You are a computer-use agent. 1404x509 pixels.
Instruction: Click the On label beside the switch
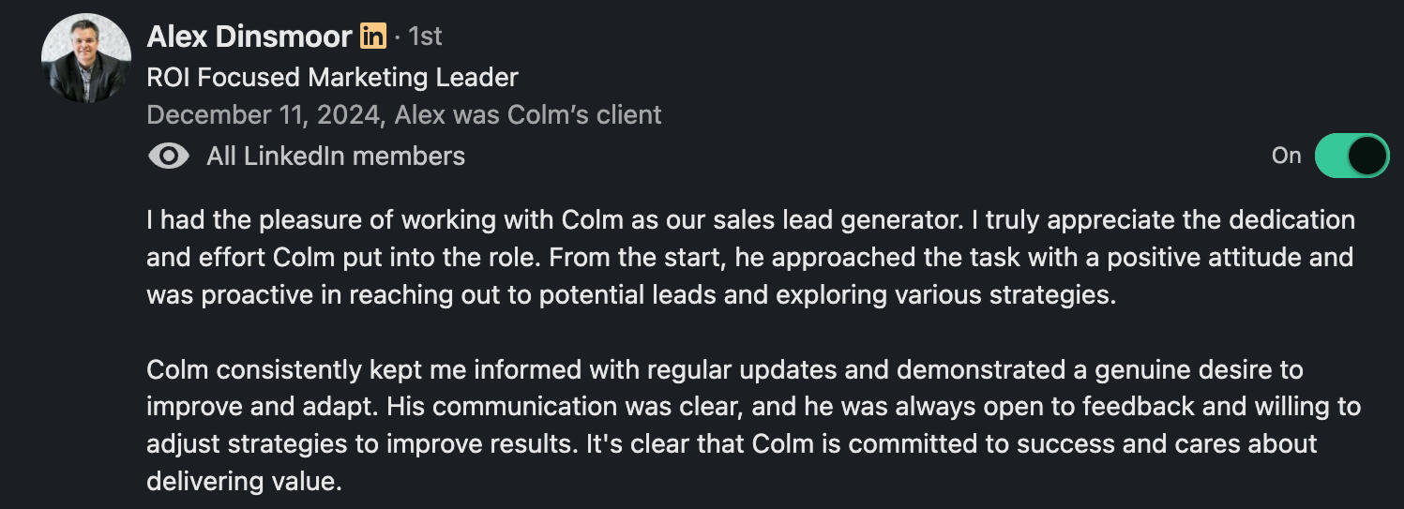click(1286, 156)
